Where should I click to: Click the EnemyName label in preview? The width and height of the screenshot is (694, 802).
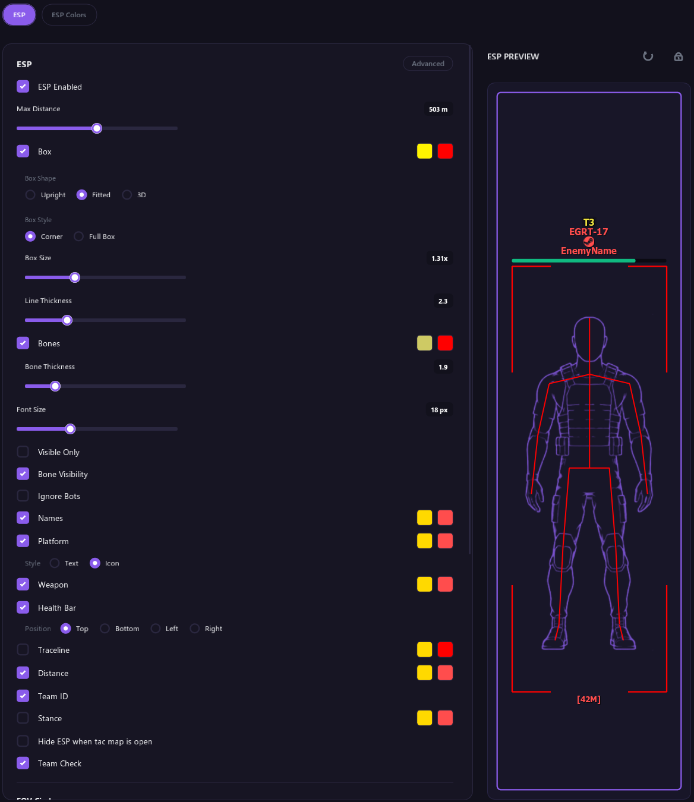pyautogui.click(x=589, y=251)
